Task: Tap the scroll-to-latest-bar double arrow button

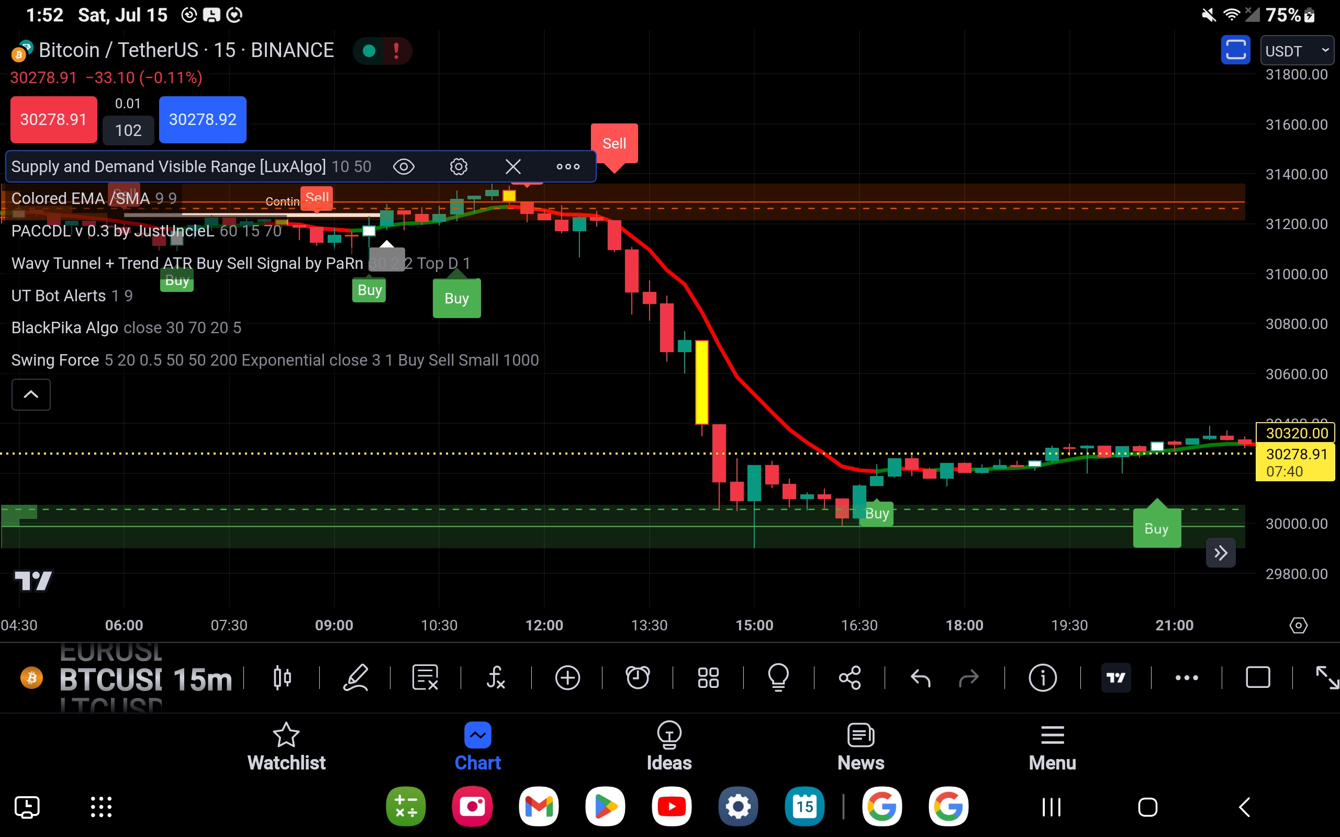Action: tap(1221, 552)
